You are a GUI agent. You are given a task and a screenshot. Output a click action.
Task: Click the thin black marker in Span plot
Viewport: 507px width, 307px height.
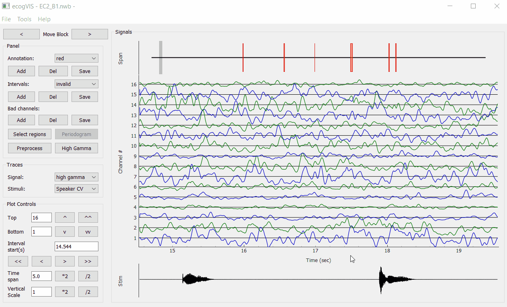click(315, 57)
